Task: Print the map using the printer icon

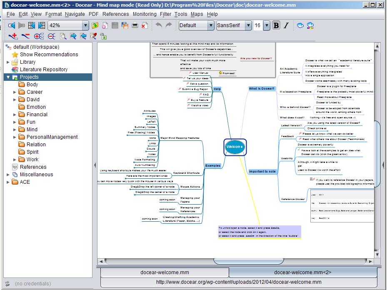Action: 135,25
